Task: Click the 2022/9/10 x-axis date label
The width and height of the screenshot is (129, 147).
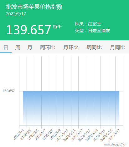Action: [62, 135]
